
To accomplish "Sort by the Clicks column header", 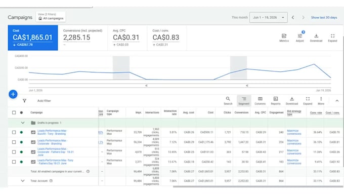I will (x=227, y=112).
